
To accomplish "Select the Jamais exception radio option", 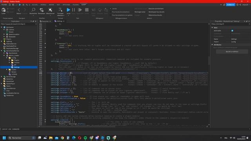I will tap(113, 9).
